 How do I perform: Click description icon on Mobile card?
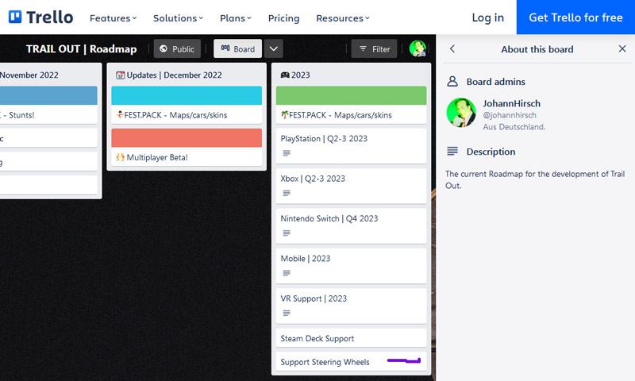tap(287, 273)
